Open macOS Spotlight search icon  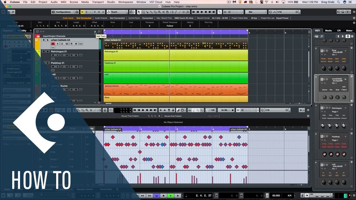[338, 2]
